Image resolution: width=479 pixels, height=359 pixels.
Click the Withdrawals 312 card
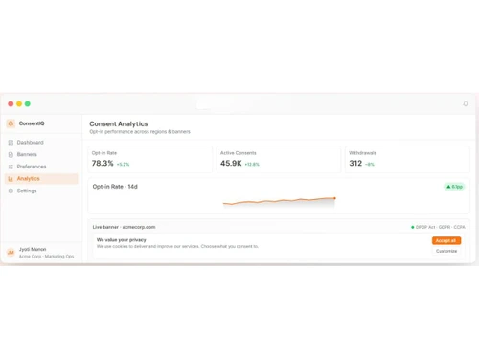pos(407,159)
